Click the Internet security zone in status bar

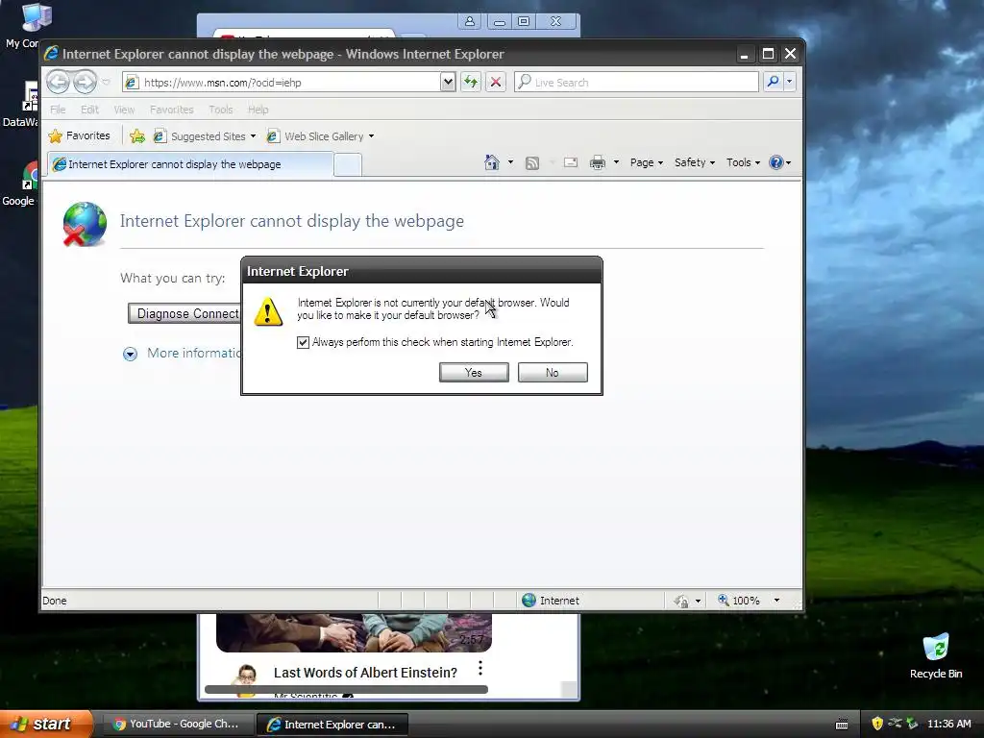click(551, 601)
